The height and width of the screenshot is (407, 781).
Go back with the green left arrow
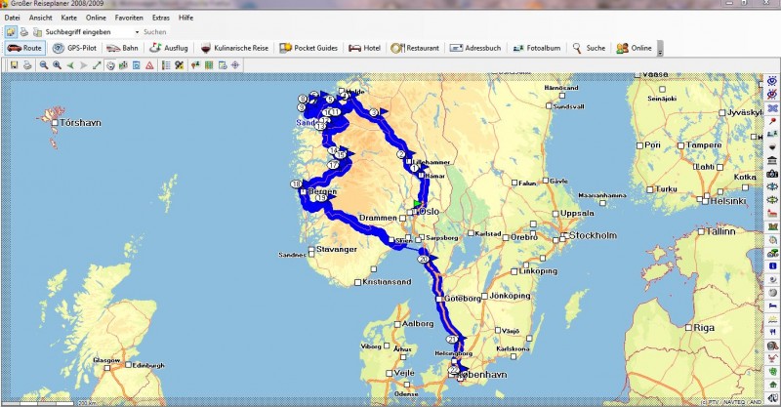pos(70,65)
